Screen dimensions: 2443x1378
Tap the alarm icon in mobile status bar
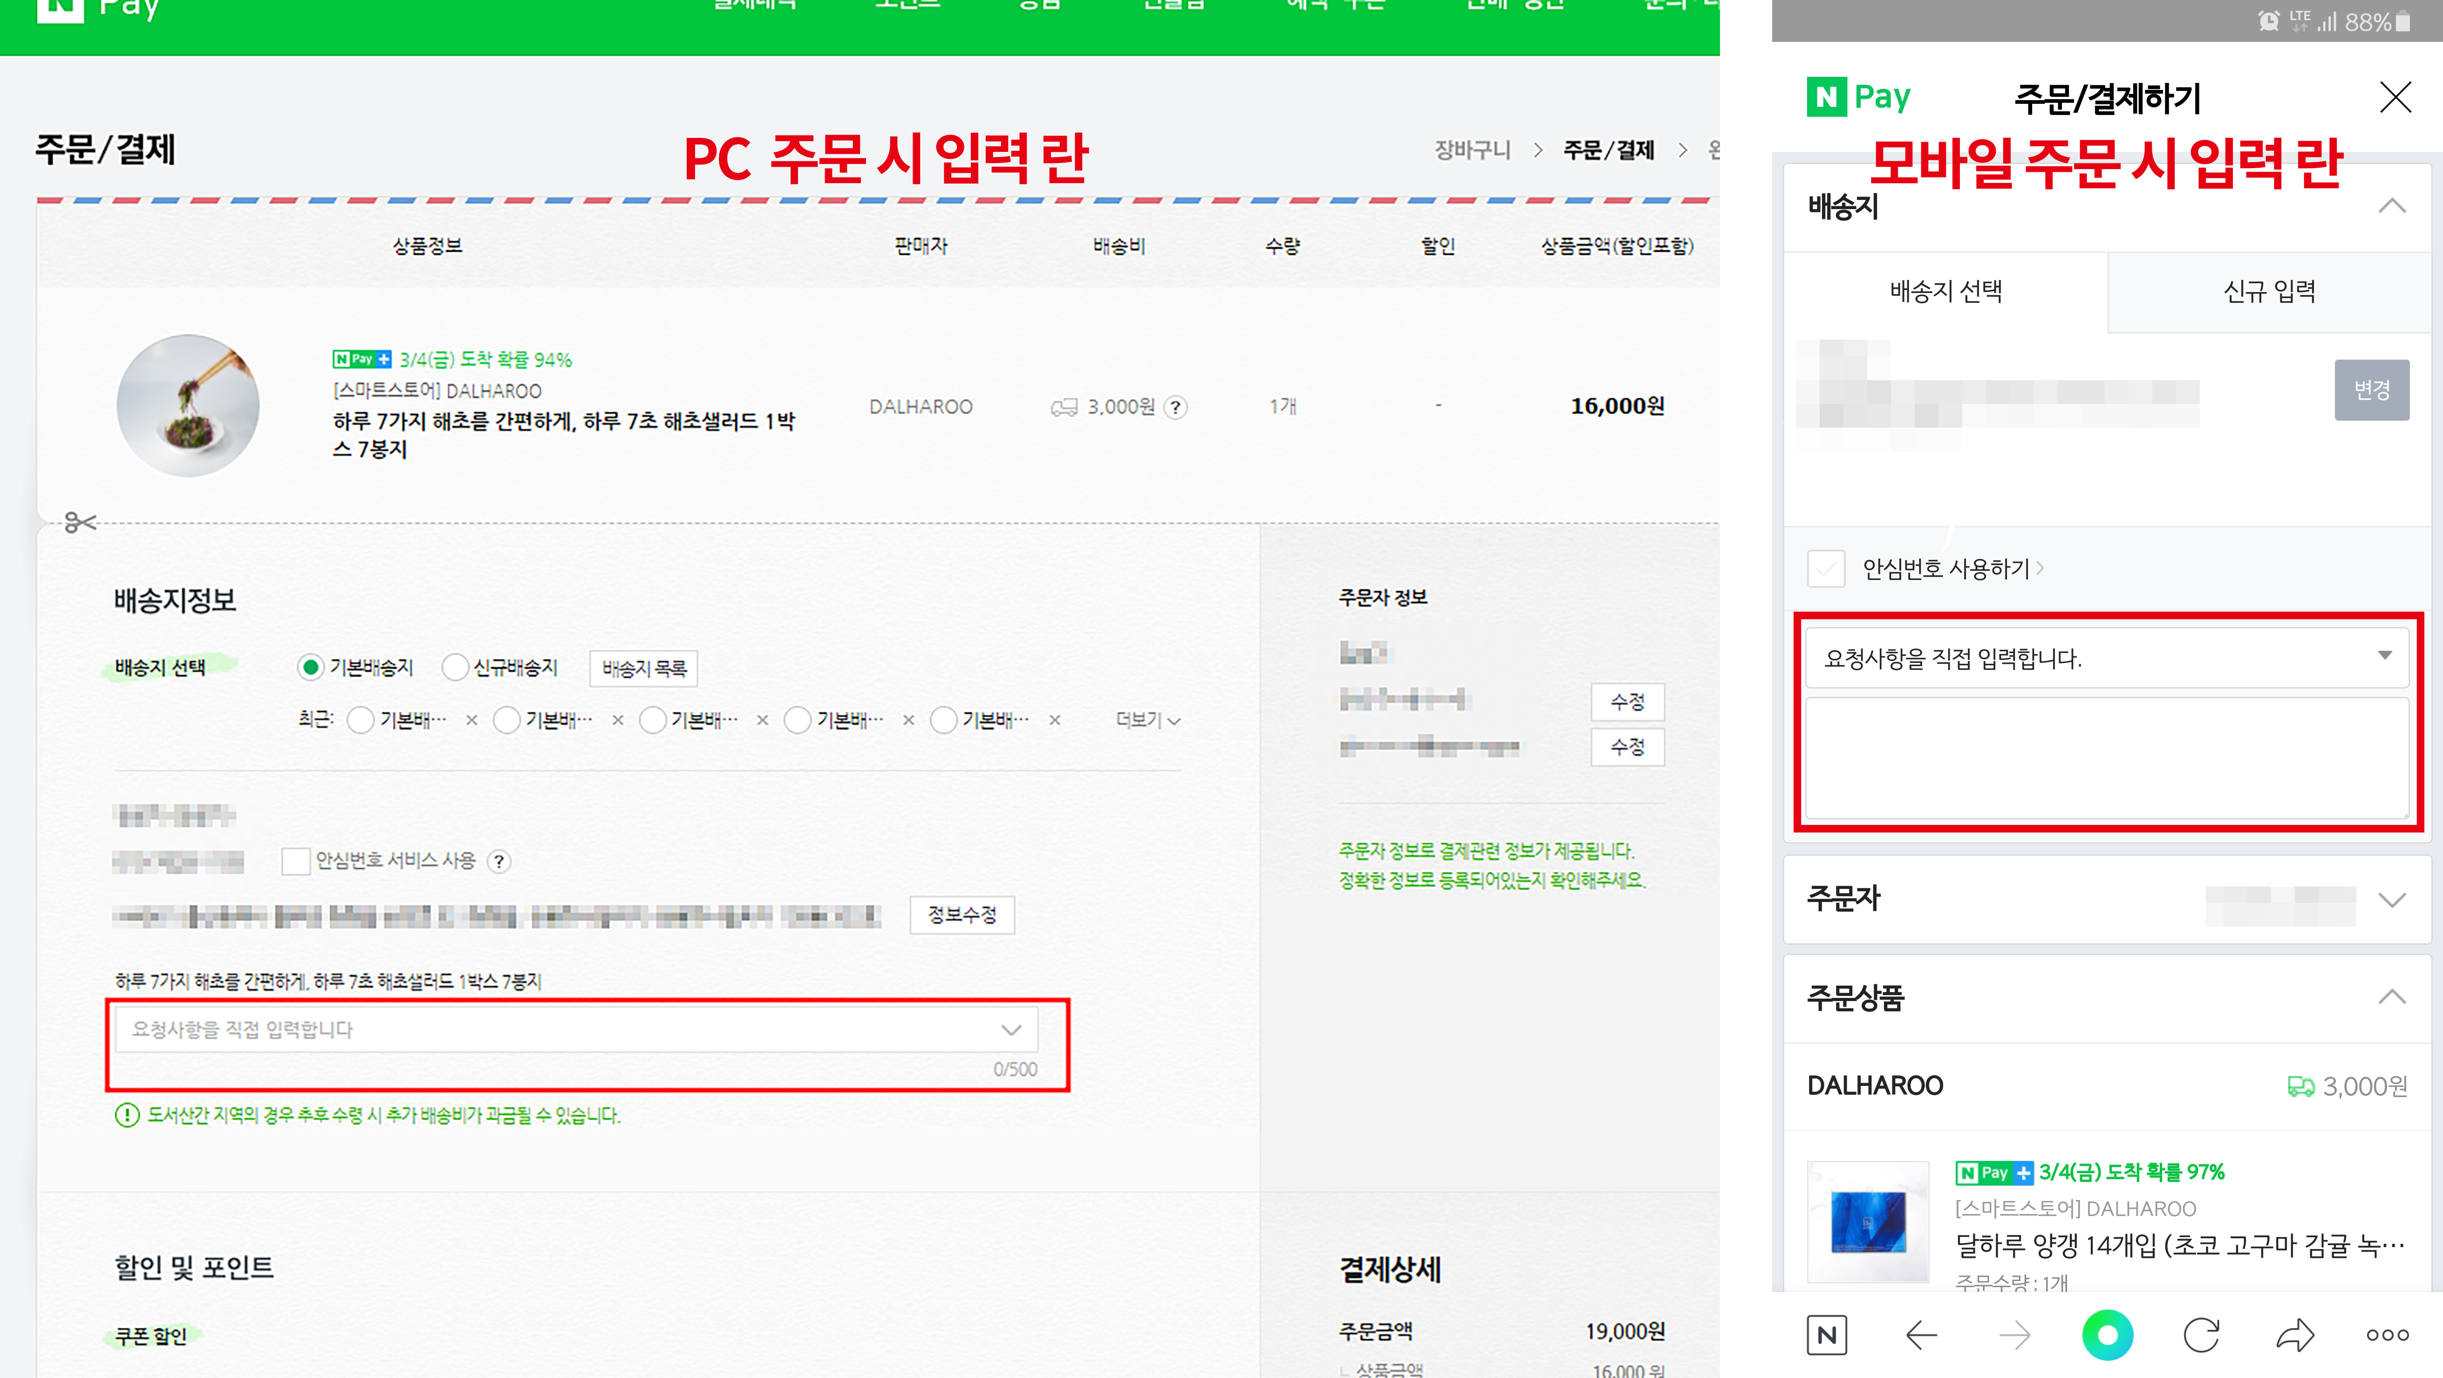coord(2267,21)
